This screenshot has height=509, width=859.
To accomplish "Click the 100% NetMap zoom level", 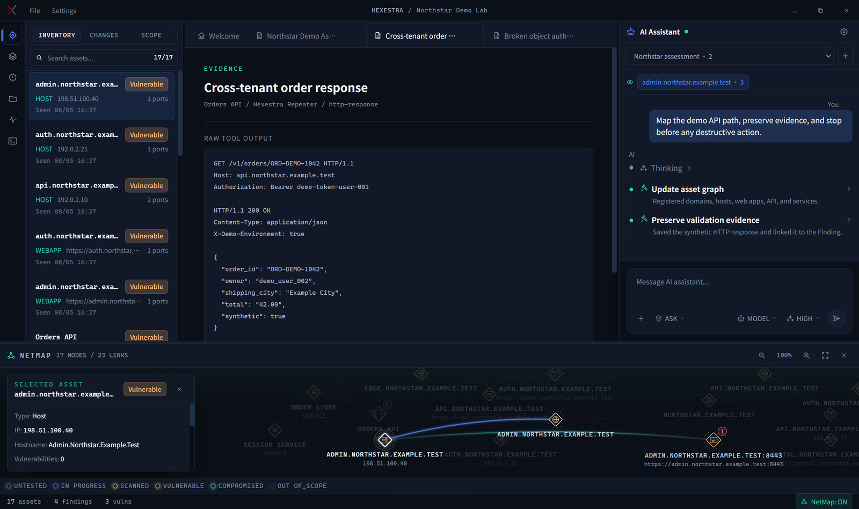I will click(x=784, y=355).
